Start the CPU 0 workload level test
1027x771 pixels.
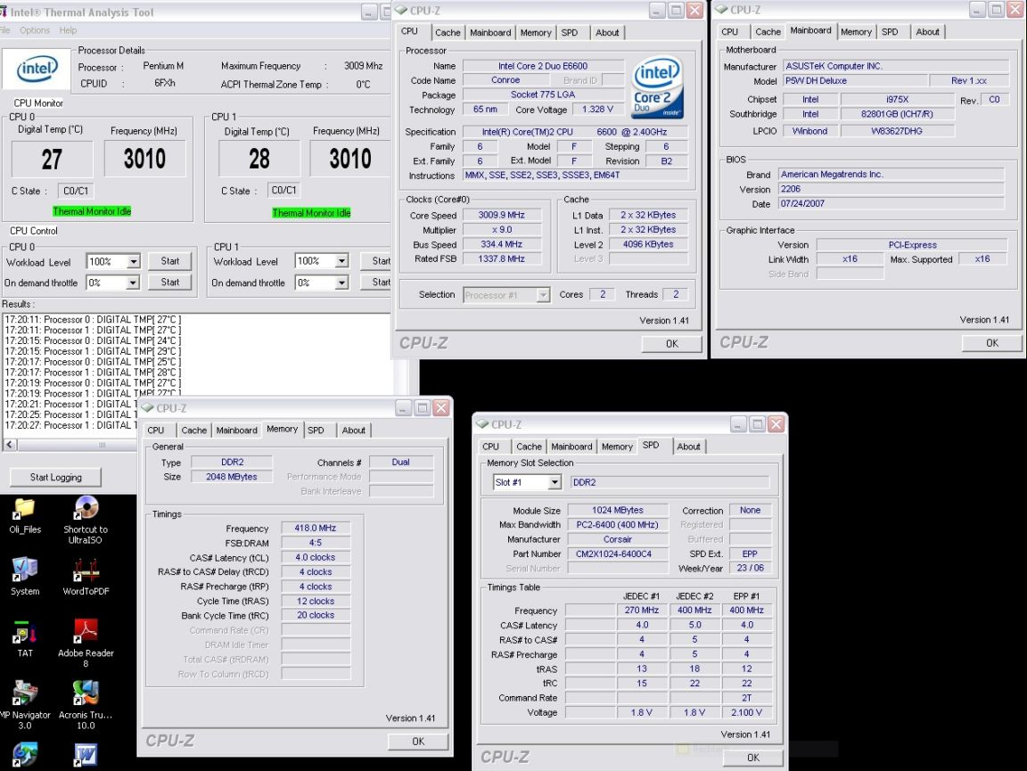point(170,260)
